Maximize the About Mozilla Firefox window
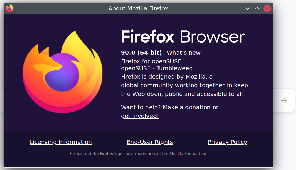 [x=257, y=8]
